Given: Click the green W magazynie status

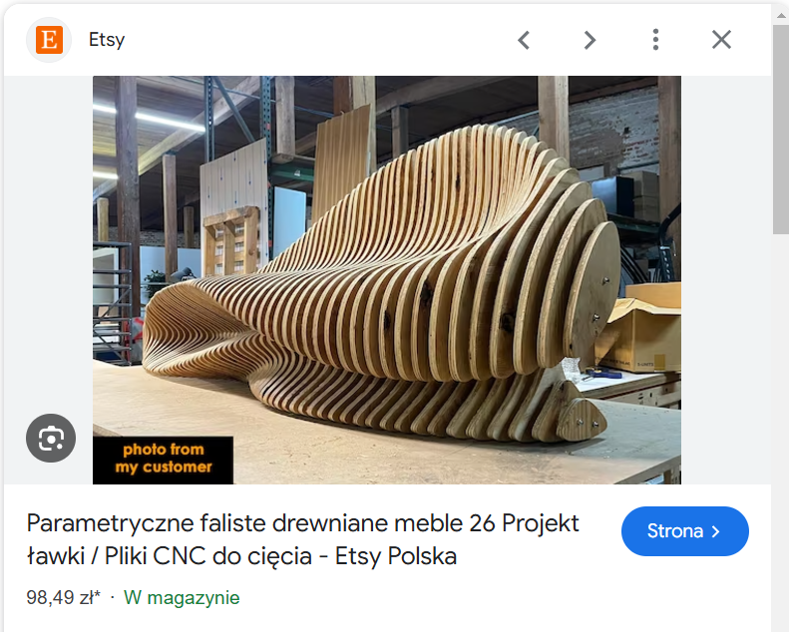Looking at the screenshot, I should (182, 598).
